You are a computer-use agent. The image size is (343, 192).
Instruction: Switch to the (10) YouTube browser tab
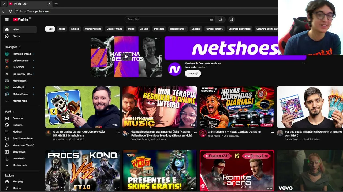pos(29,4)
